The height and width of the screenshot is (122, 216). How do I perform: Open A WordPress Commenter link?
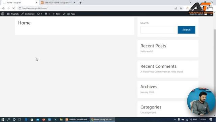154,72
